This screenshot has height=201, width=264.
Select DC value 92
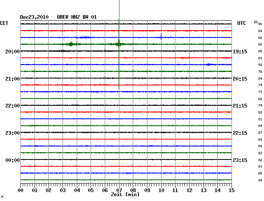(260, 65)
